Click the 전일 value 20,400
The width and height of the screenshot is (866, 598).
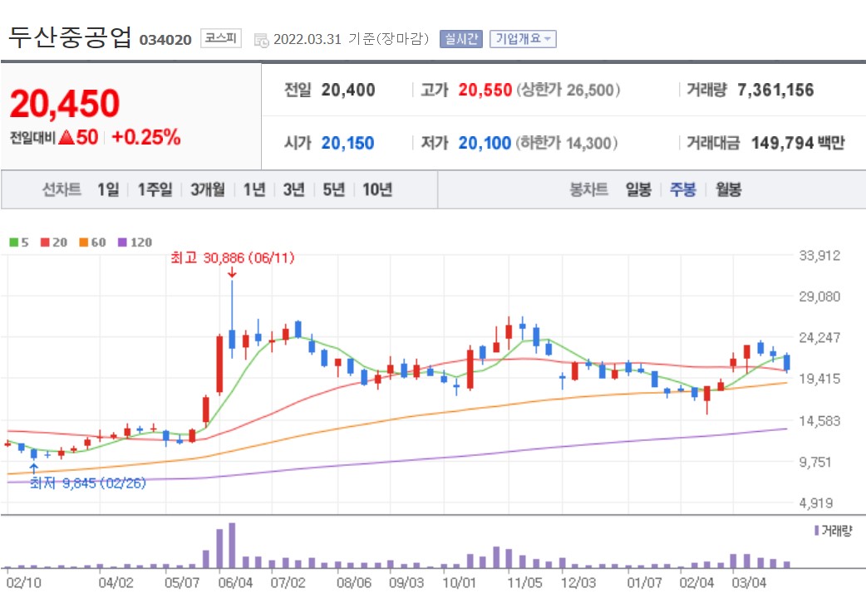coord(348,90)
